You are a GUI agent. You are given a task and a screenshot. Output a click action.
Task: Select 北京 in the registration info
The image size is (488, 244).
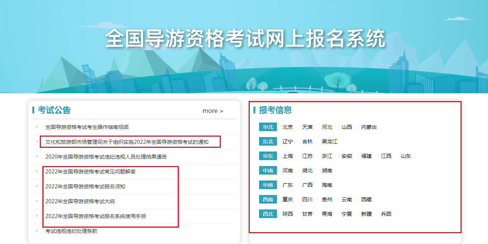[x=287, y=127]
